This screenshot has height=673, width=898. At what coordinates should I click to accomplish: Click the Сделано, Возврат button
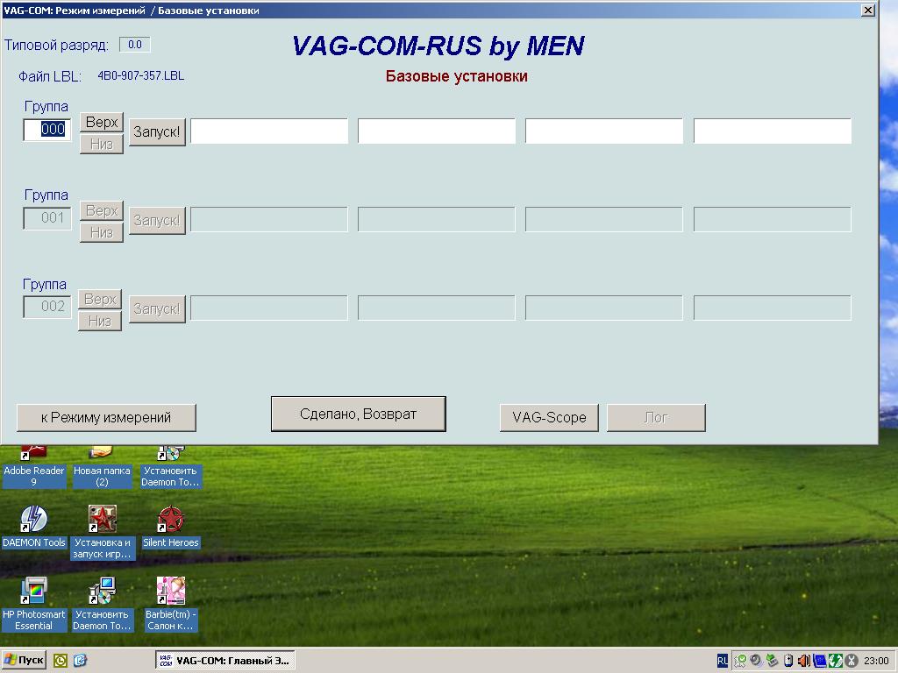358,414
